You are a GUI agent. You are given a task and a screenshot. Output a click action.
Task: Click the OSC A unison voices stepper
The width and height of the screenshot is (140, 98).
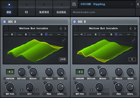[x=10, y=72]
